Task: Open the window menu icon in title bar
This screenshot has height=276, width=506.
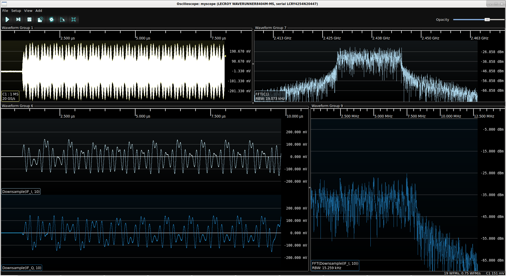Action: (4, 4)
